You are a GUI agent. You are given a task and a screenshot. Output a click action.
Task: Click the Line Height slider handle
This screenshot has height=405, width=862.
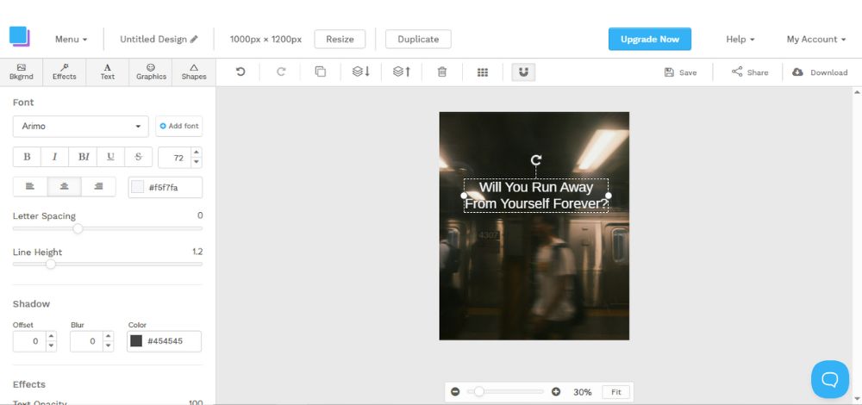tap(51, 265)
